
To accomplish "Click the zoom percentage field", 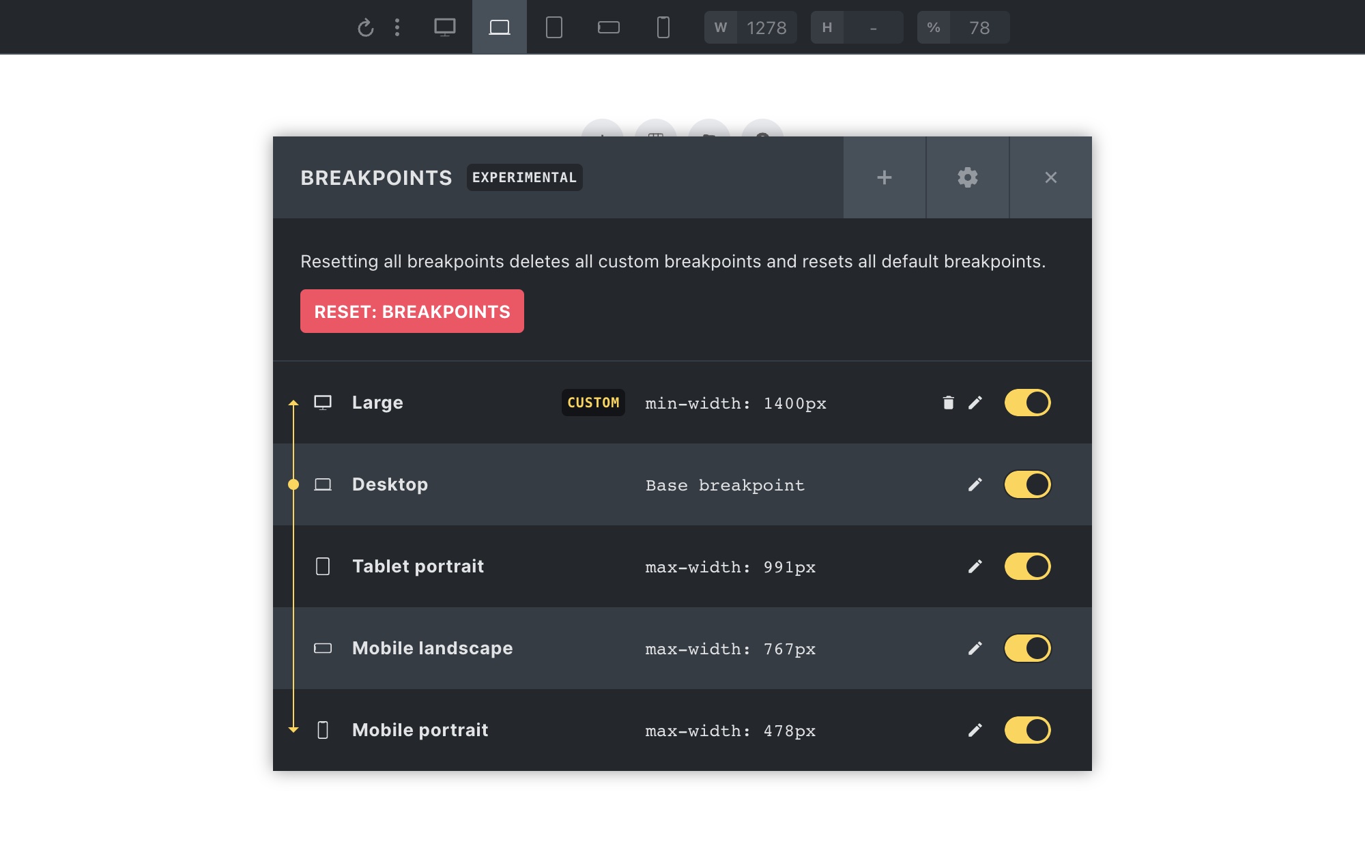I will [979, 28].
